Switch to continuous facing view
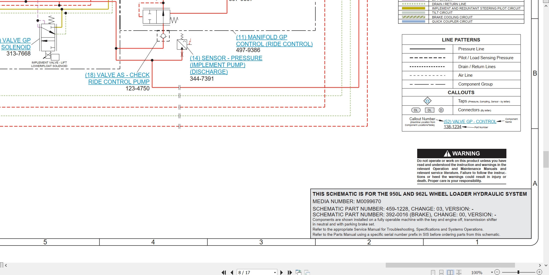 point(459,272)
